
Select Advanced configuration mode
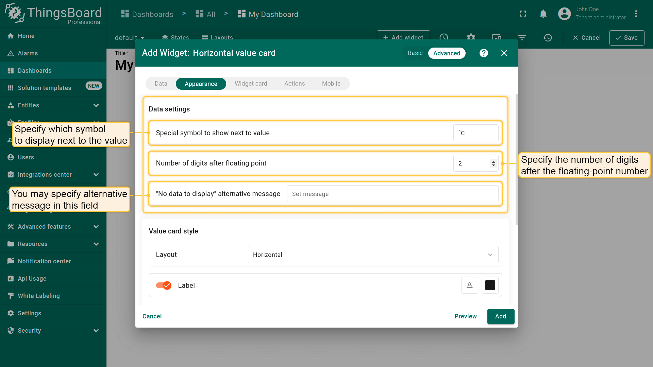[x=447, y=53]
